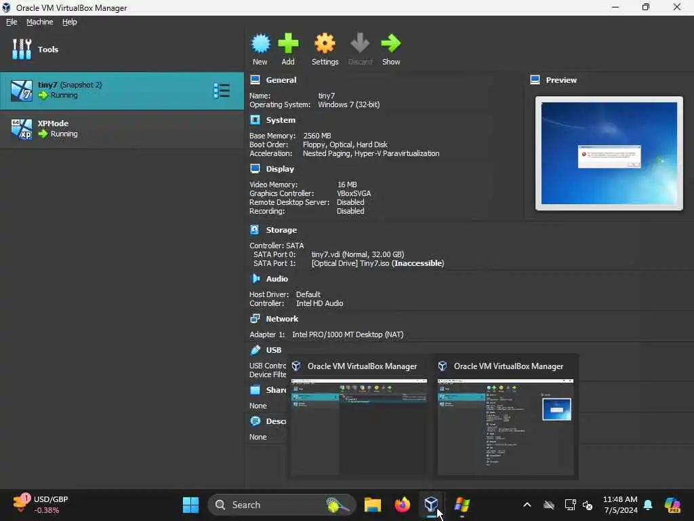Image resolution: width=694 pixels, height=521 pixels.
Task: Click the Storage section disk icon
Action: (x=255, y=229)
